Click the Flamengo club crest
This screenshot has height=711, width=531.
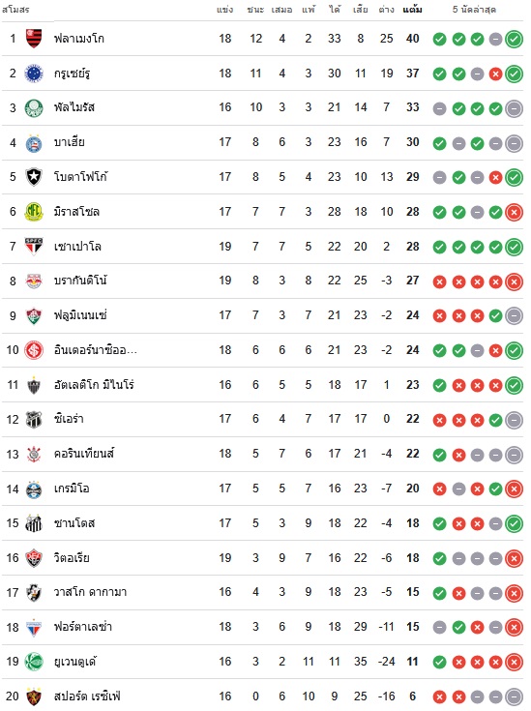click(34, 39)
